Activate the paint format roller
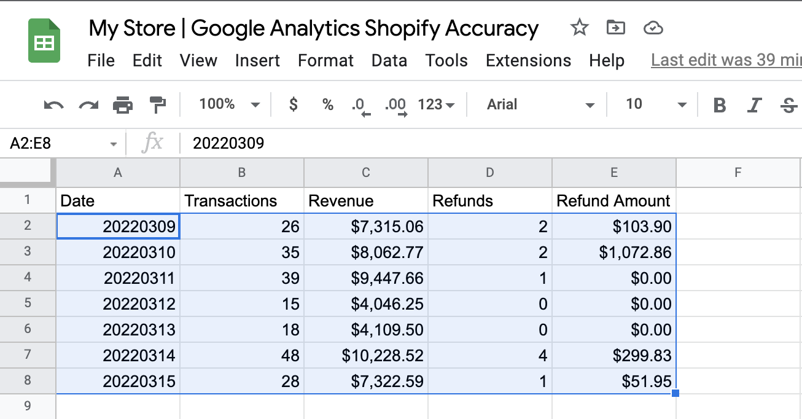This screenshot has width=802, height=419. [x=158, y=105]
